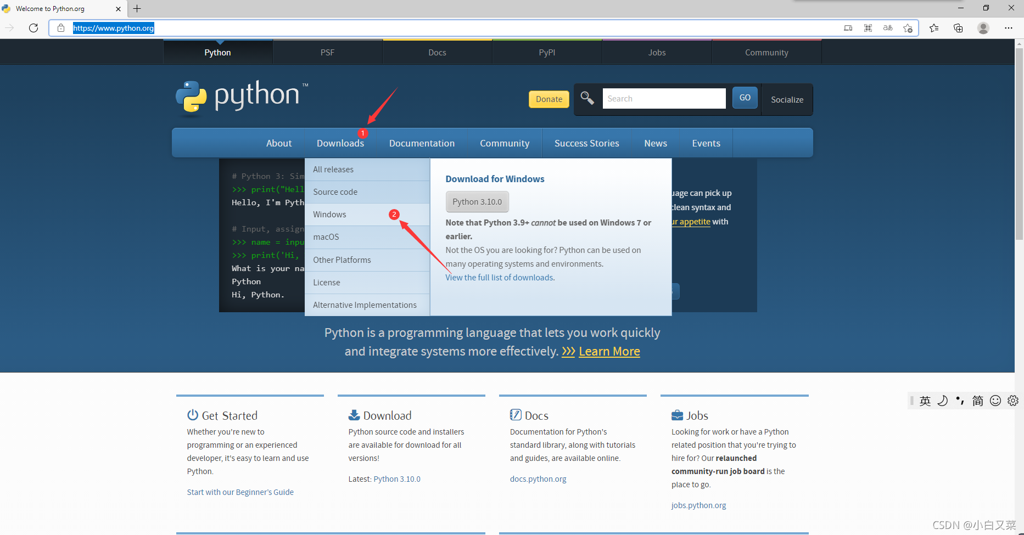Click the python logo image
Image resolution: width=1024 pixels, height=535 pixels.
click(x=242, y=98)
